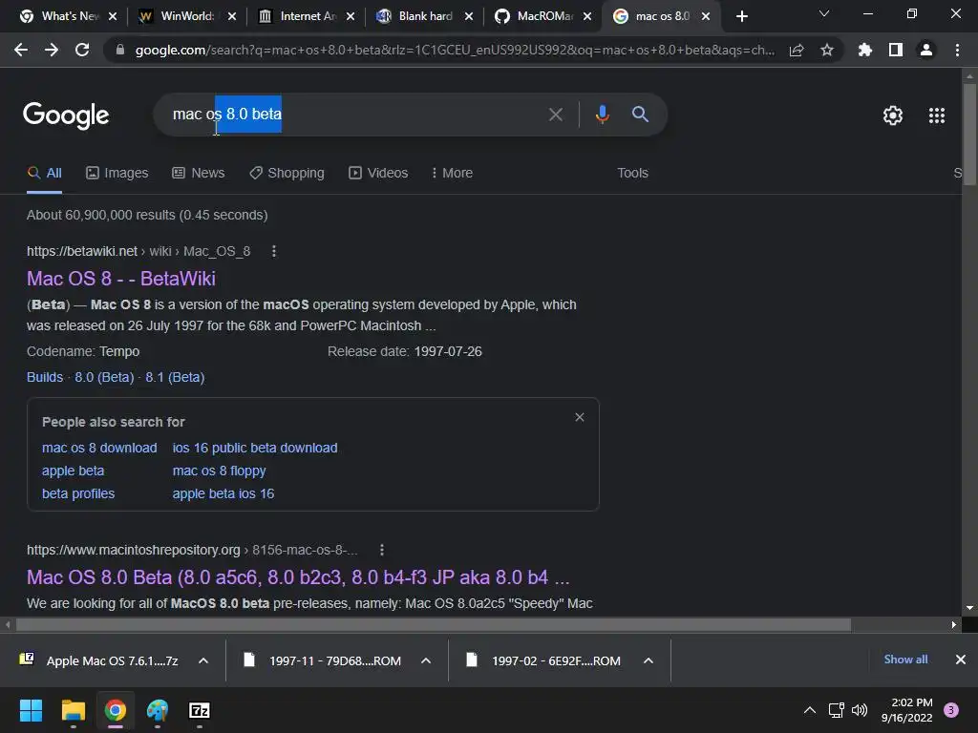Open the Chrome extensions puzzle icon
This screenshot has height=733, width=978.
[x=864, y=50]
